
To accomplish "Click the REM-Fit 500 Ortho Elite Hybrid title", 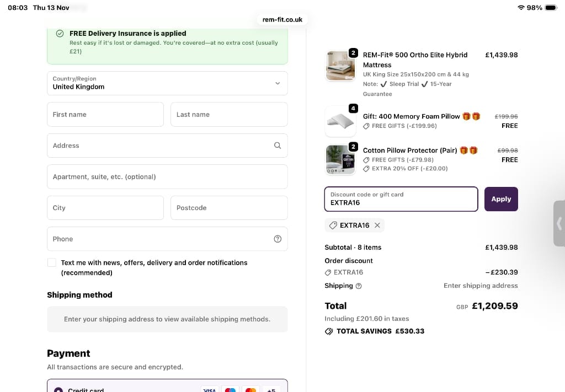I will [x=415, y=60].
